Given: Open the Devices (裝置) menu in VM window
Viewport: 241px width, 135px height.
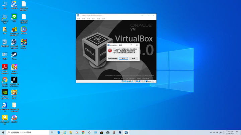Looking at the screenshot, I should (x=98, y=19).
